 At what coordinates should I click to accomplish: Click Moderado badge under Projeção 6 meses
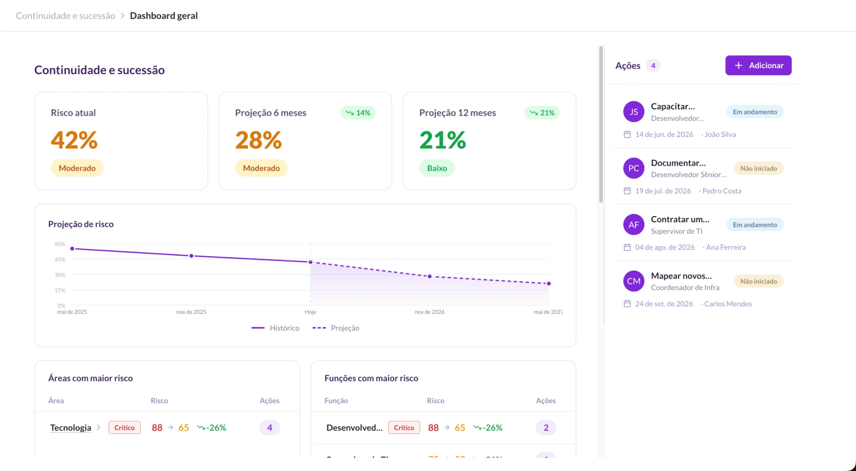pos(261,168)
